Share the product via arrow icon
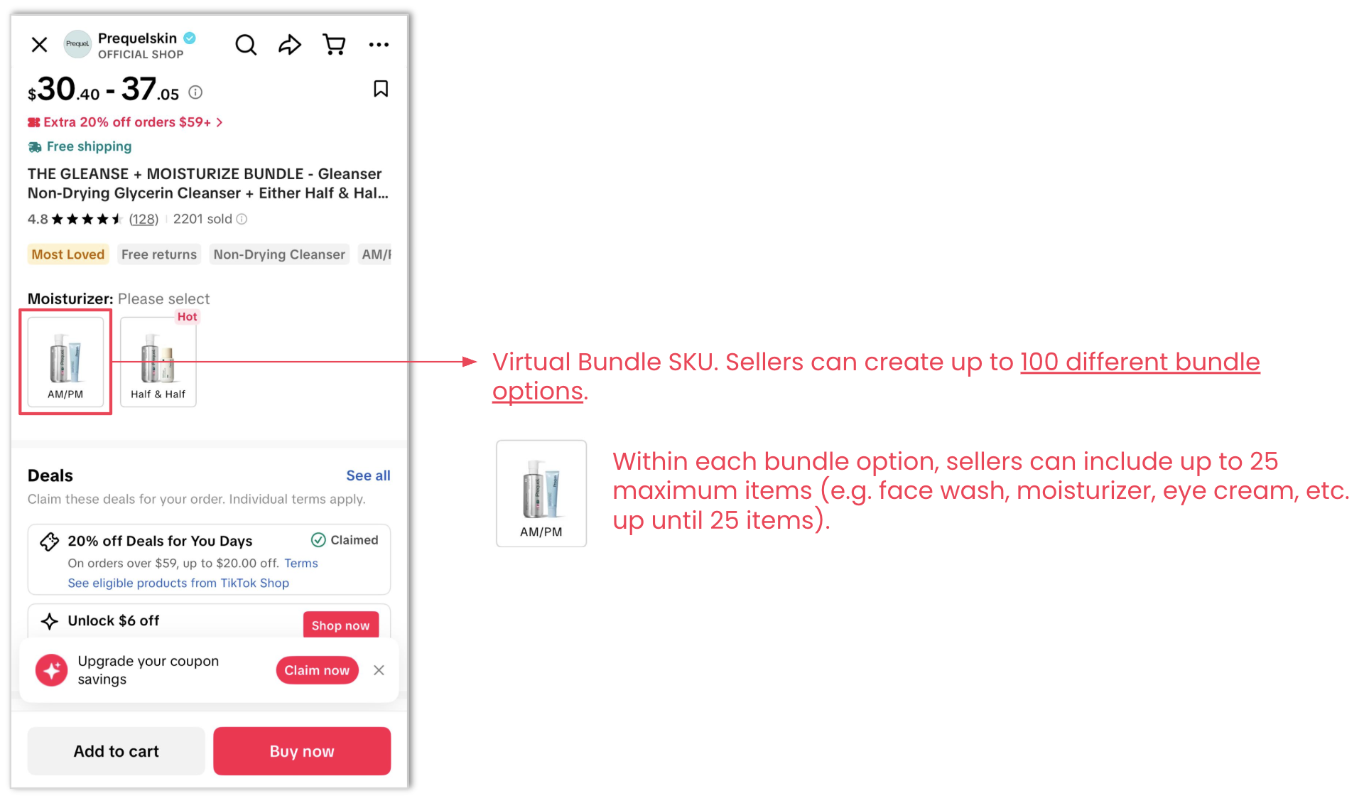Screen dimensions: 1364x796 click(x=289, y=45)
